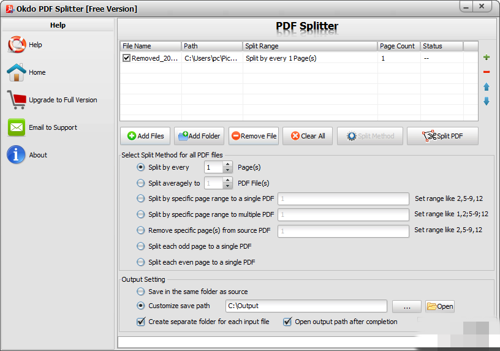This screenshot has width=500, height=351.
Task: Click Split by every number field
Action: tap(214, 167)
